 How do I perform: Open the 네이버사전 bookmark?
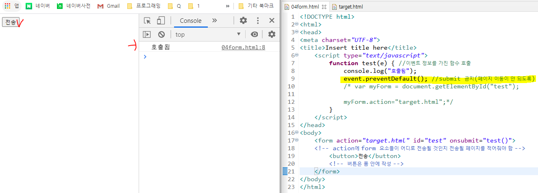[x=74, y=6]
